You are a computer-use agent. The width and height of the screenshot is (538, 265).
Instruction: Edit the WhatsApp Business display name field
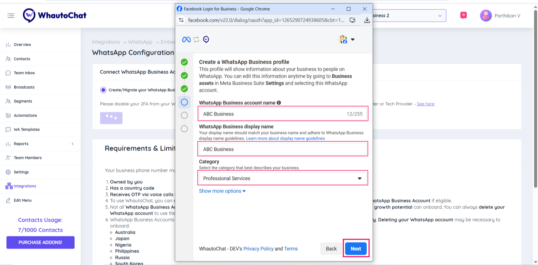coord(283,149)
